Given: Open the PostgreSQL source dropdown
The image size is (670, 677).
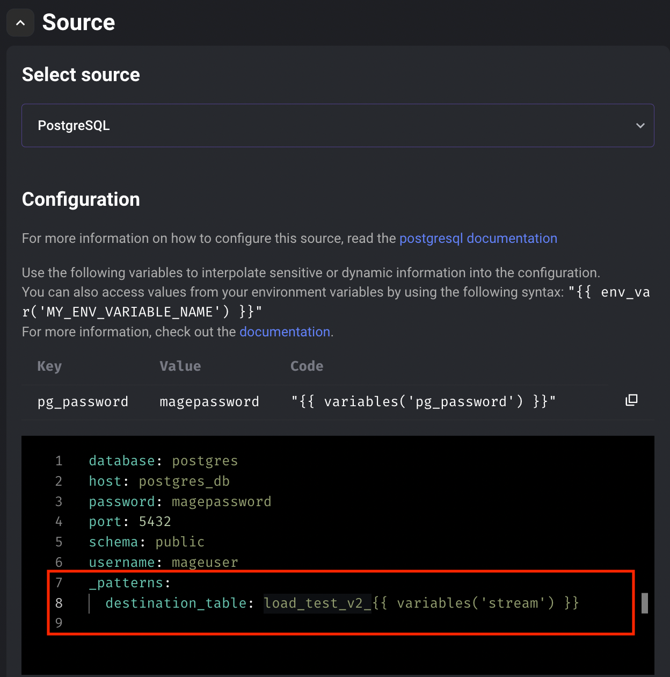Looking at the screenshot, I should (x=338, y=125).
